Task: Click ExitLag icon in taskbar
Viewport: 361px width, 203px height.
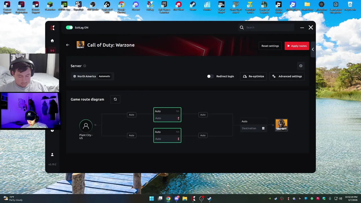Action: point(193,198)
